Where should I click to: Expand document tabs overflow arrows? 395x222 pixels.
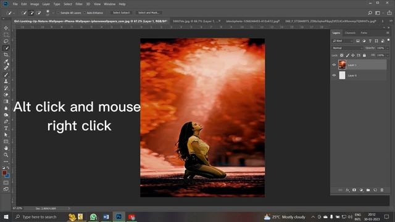coord(391,22)
